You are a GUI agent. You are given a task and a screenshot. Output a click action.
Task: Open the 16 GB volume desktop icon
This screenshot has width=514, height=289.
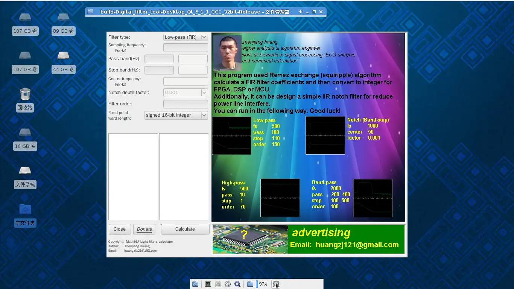(x=25, y=138)
